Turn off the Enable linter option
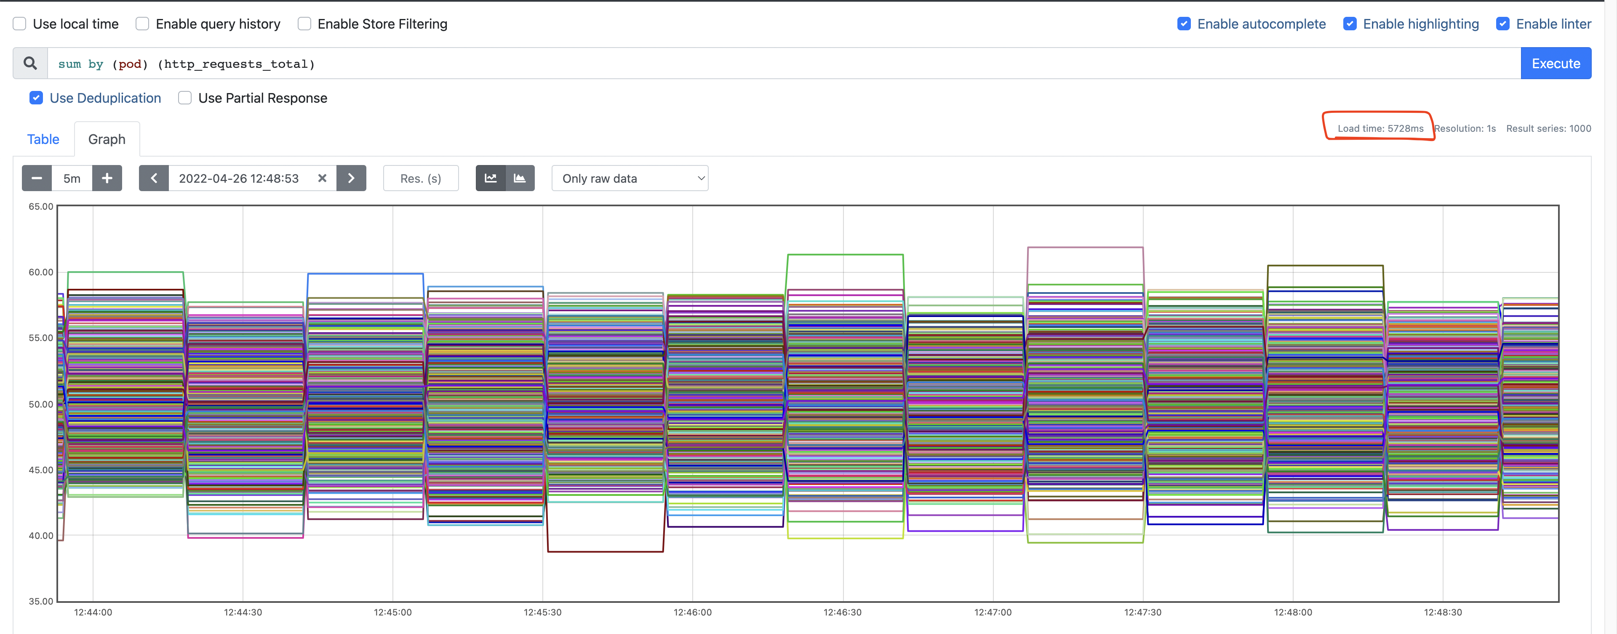The image size is (1617, 634). click(1503, 23)
